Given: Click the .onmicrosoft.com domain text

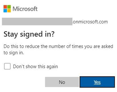Looking at the screenshot, I should point(90,22).
